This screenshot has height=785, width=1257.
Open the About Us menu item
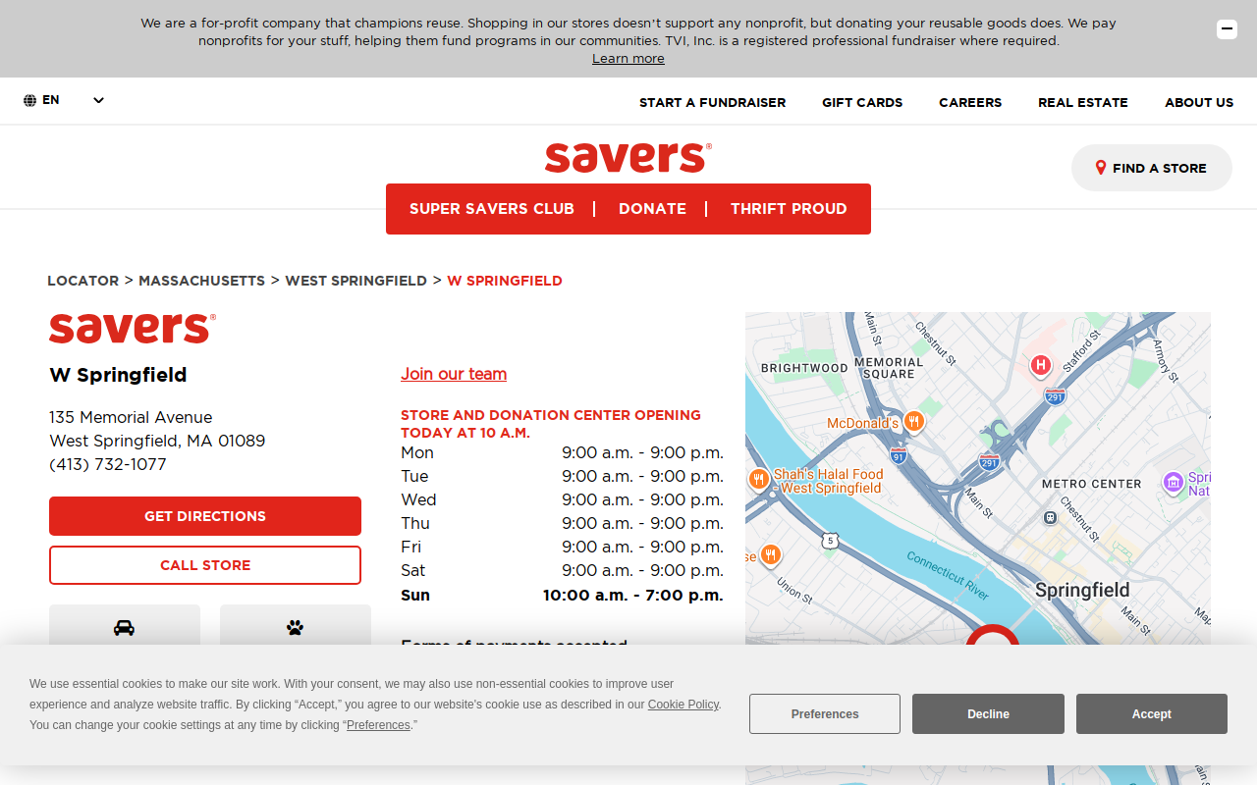pos(1199,102)
